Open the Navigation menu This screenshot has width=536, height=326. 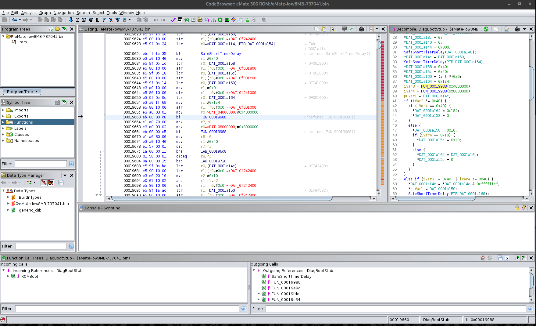coord(63,13)
